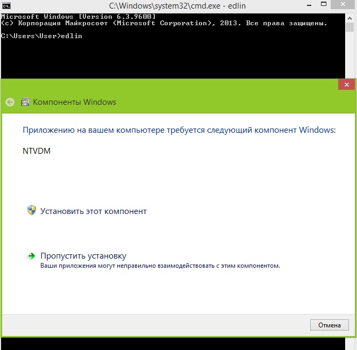Click the cmd.exe system menu icon
This screenshot has width=357, height=350.
click(6, 6)
